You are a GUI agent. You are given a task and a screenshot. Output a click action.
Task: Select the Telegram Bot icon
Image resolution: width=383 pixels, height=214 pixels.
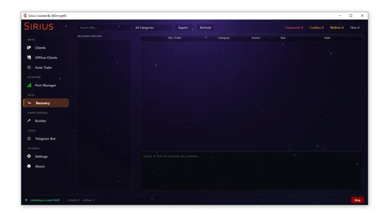pos(29,139)
